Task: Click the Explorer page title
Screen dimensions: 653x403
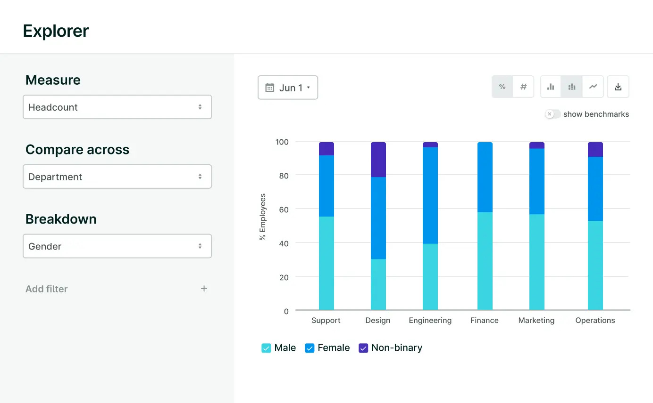Action: pyautogui.click(x=56, y=31)
